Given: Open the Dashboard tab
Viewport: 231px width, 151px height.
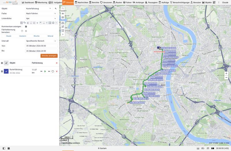Looking at the screenshot, I should (28, 3).
